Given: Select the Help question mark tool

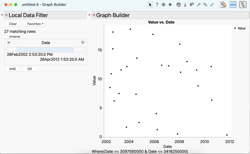Looking at the screenshot, I should (x=157, y=4).
